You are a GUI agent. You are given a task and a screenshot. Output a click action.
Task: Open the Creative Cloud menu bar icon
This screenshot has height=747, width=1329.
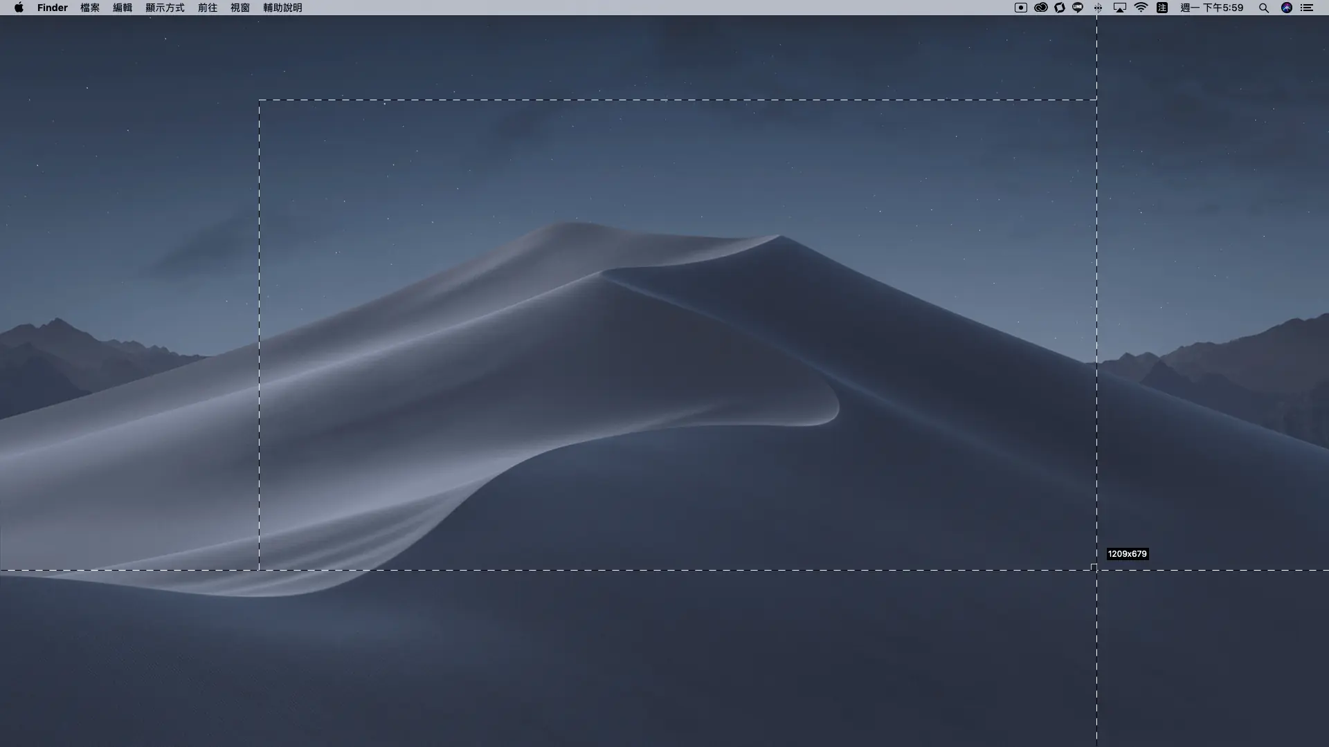click(1040, 8)
